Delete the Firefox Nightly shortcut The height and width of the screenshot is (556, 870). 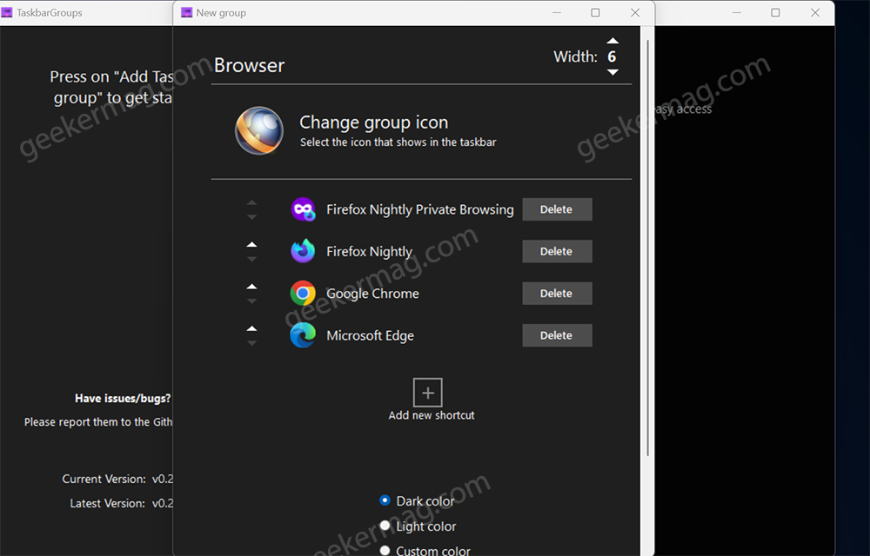point(557,251)
